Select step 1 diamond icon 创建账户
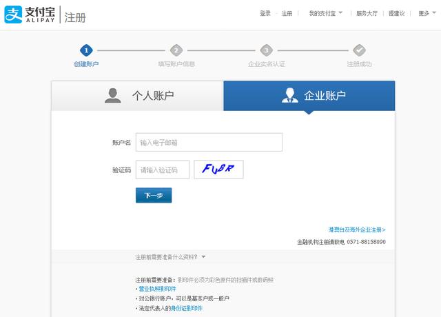The width and height of the screenshot is (441, 317). click(86, 50)
